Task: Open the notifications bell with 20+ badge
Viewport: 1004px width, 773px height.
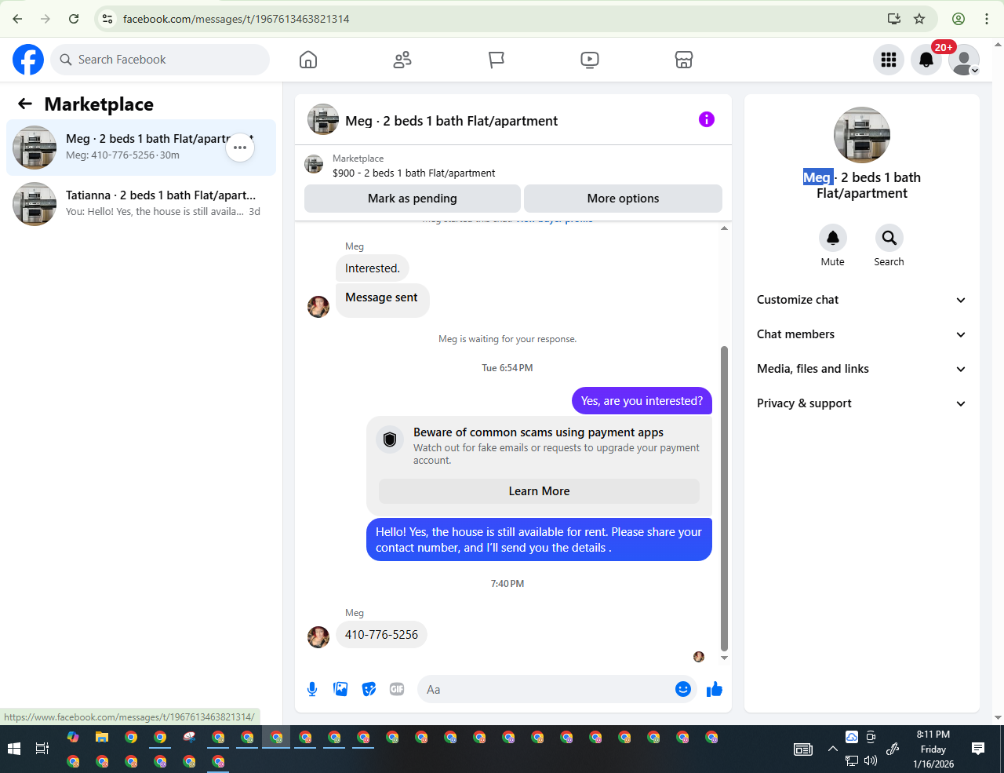Action: (926, 60)
